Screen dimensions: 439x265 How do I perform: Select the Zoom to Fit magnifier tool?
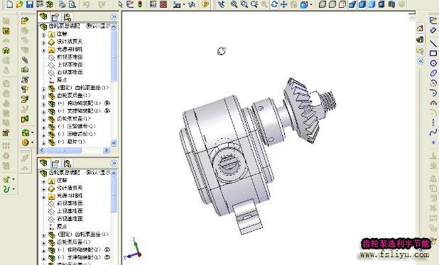[234, 4]
